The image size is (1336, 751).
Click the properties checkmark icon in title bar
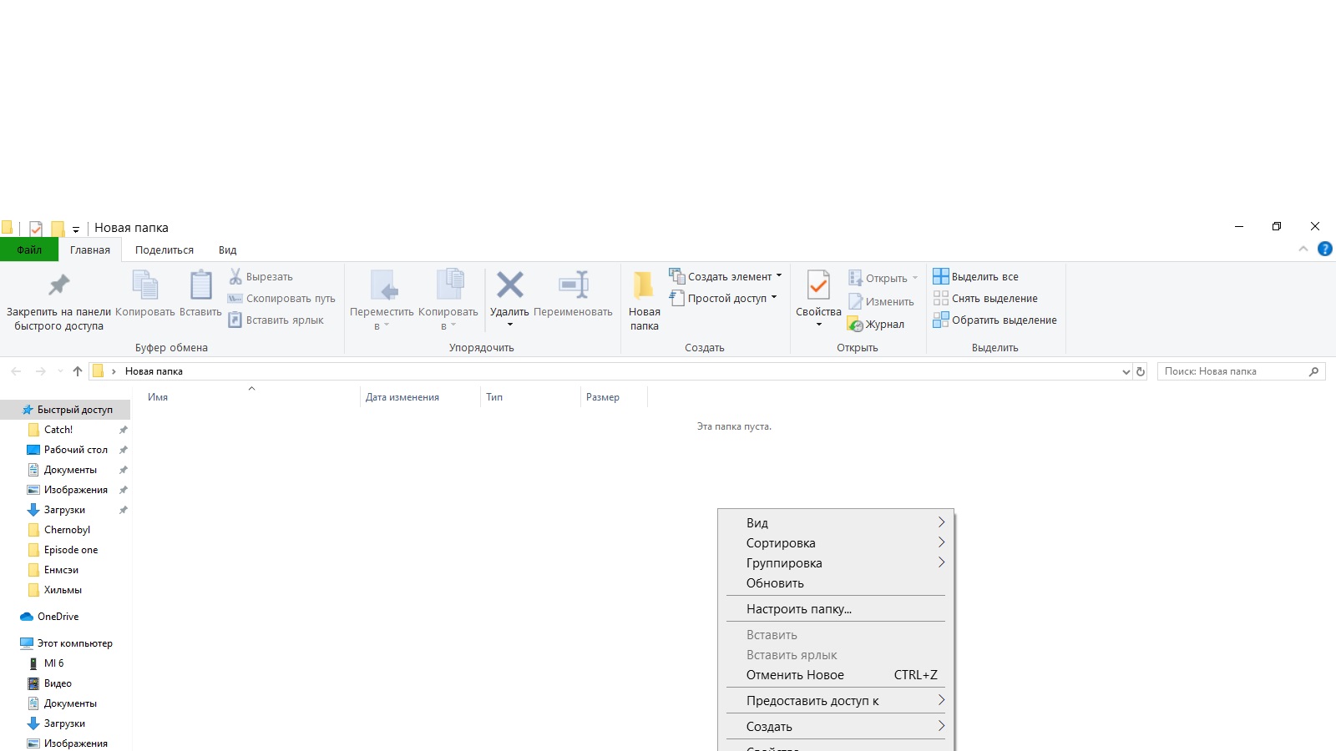[x=35, y=228]
